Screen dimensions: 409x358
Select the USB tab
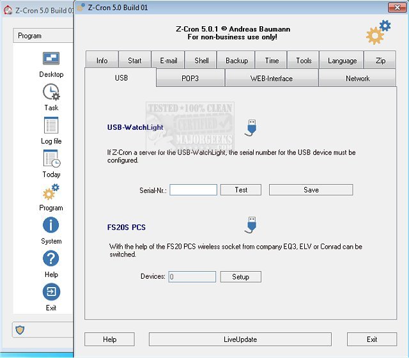click(x=121, y=78)
